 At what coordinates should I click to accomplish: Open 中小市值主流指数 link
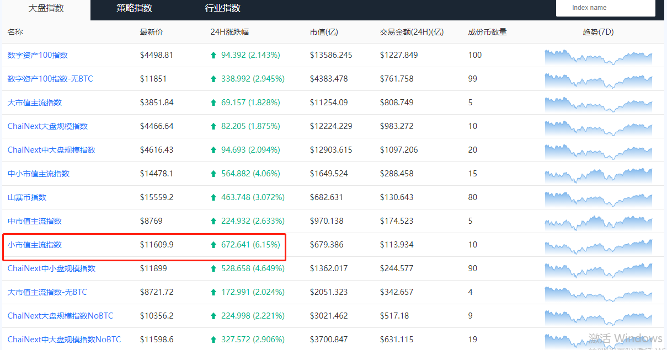[38, 174]
